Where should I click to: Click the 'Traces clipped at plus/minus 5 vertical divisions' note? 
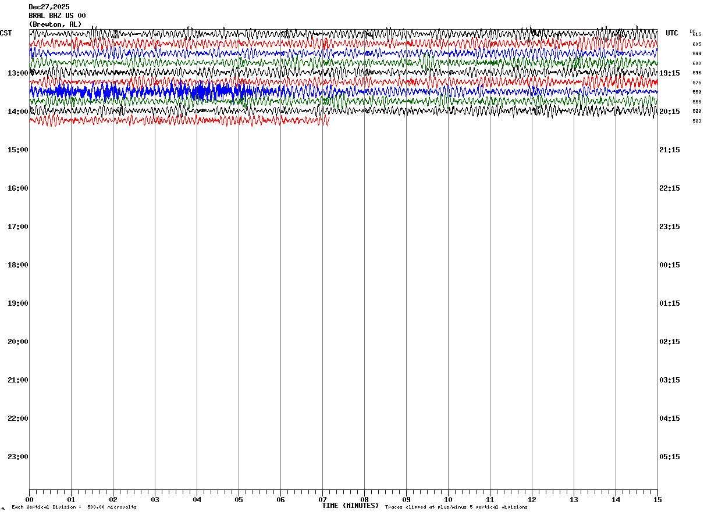(x=456, y=507)
